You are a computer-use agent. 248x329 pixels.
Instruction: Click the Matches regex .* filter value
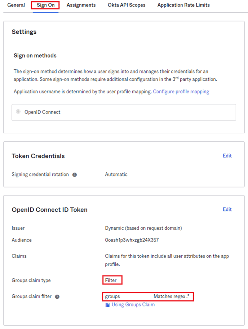[172, 296]
